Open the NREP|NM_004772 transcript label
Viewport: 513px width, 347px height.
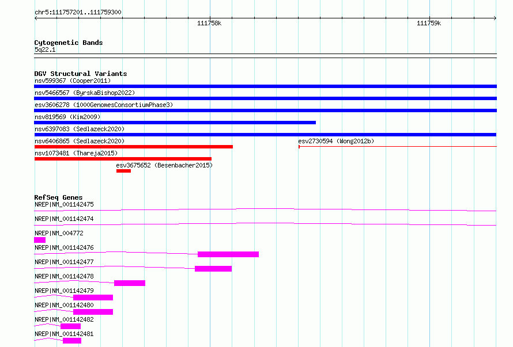(x=59, y=233)
